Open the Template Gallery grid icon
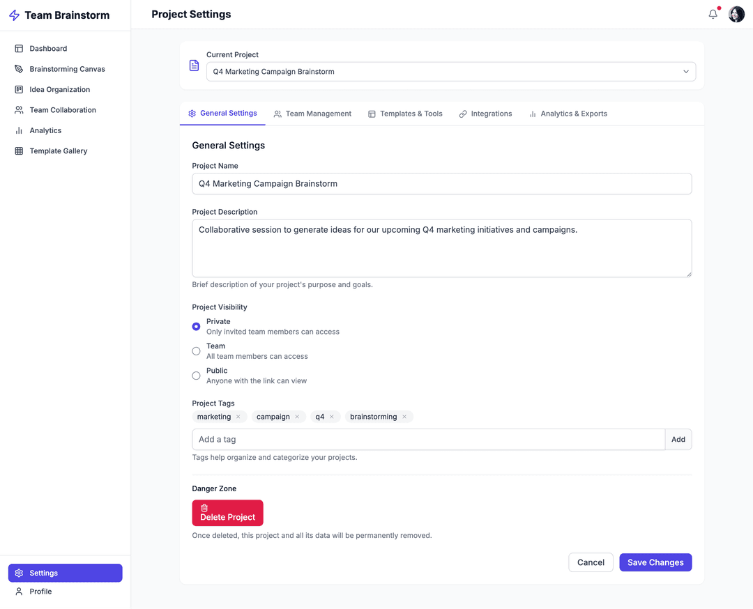The width and height of the screenshot is (753, 609). click(19, 151)
